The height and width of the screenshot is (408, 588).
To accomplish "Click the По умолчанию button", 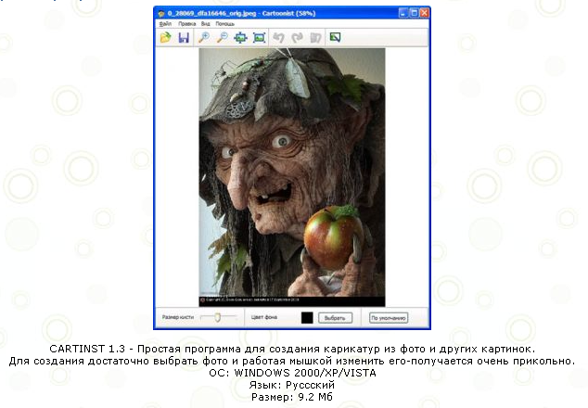I will 388,318.
